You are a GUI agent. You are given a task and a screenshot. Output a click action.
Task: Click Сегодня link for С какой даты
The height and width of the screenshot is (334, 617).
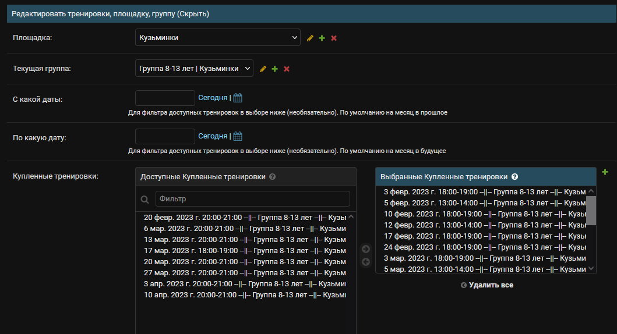click(x=213, y=98)
